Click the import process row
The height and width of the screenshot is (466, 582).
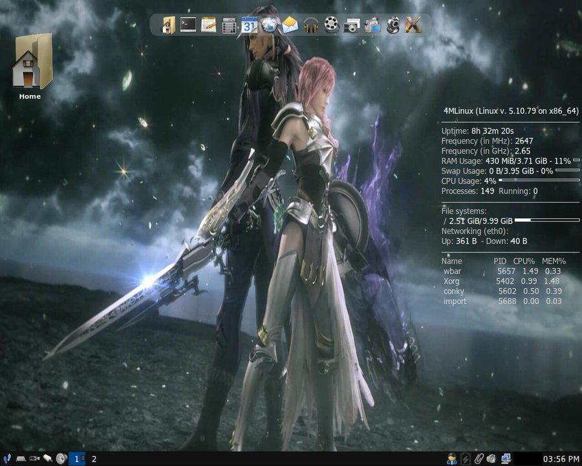pos(502,302)
